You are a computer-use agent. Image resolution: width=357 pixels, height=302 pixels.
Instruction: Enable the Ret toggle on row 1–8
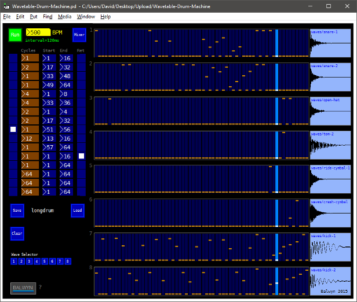[x=81, y=94]
